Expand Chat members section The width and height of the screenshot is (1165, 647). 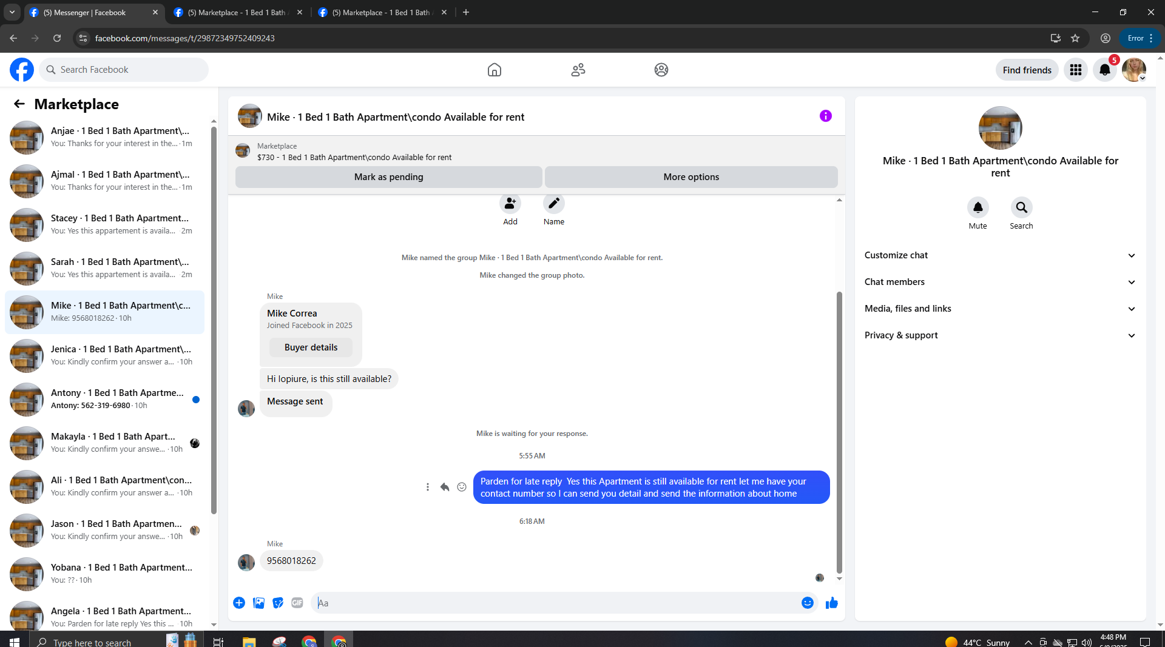click(x=1001, y=282)
